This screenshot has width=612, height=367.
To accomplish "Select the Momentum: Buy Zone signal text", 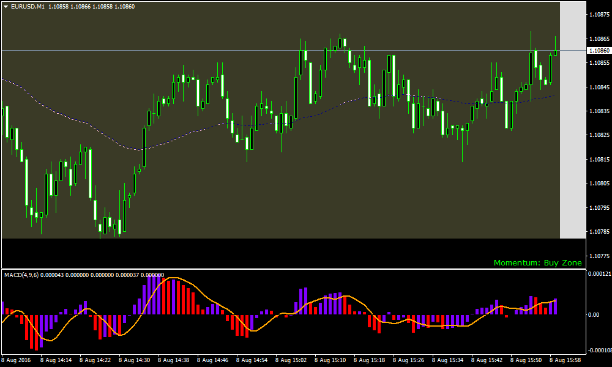I will pos(537,262).
